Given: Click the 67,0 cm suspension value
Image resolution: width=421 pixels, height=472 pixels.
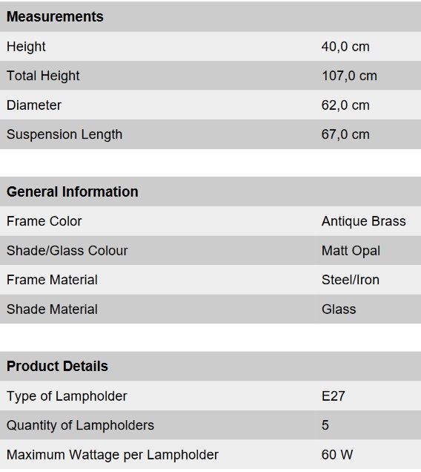Looking at the screenshot, I should pyautogui.click(x=345, y=134).
